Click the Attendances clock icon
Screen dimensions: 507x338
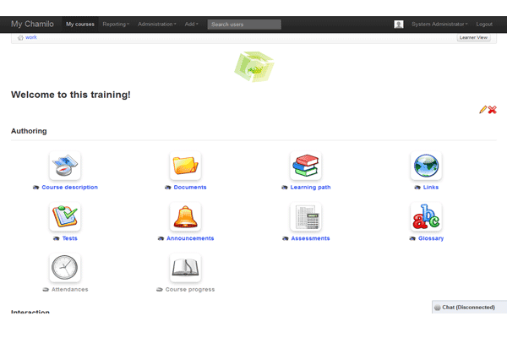[65, 268]
